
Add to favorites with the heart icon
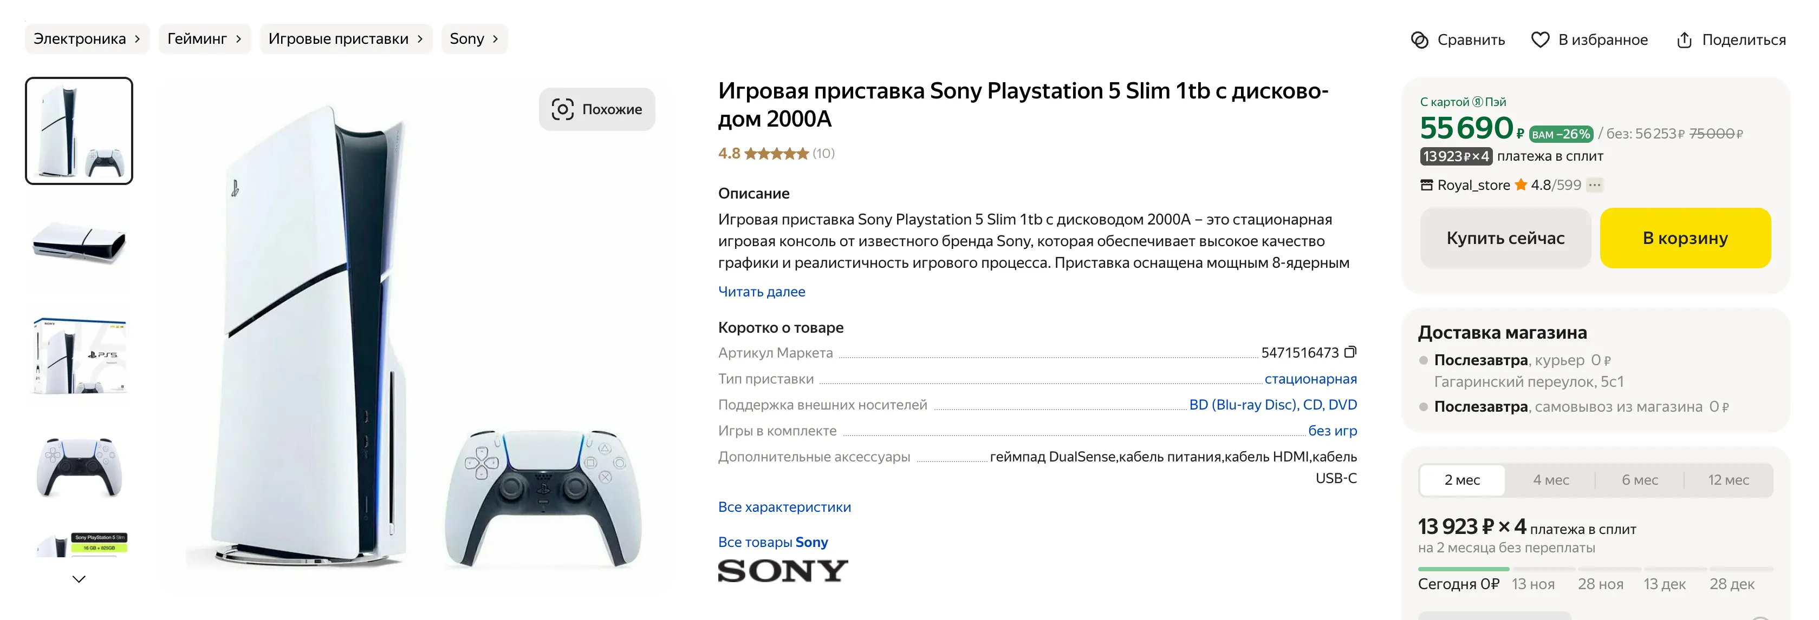point(1539,40)
